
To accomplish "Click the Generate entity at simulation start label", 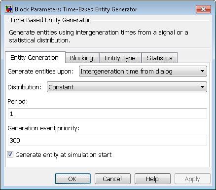I will point(64,154).
